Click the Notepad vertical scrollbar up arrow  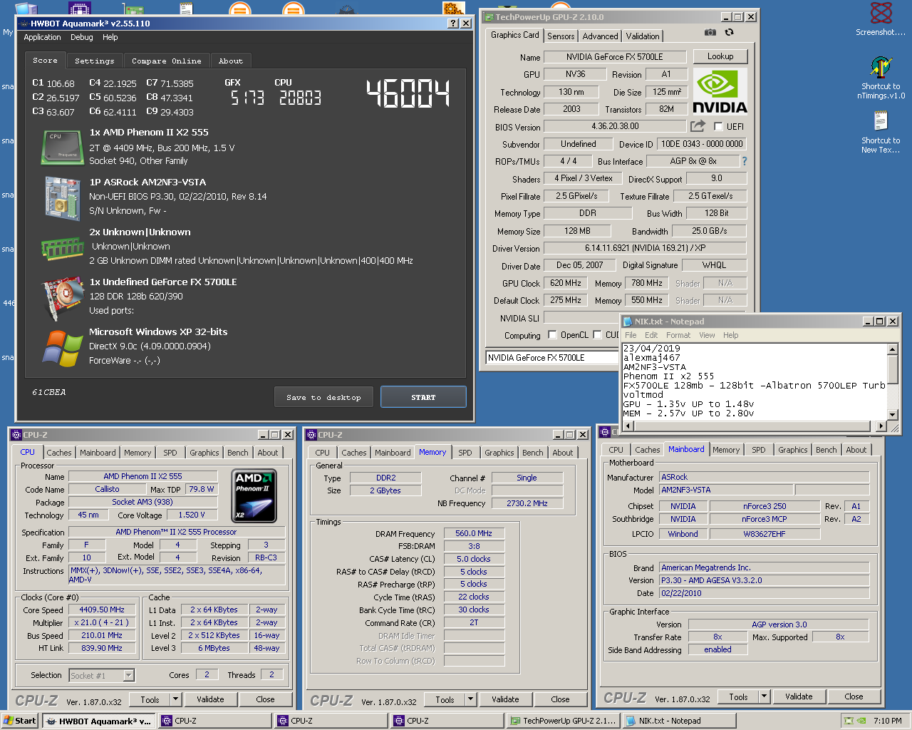point(892,349)
